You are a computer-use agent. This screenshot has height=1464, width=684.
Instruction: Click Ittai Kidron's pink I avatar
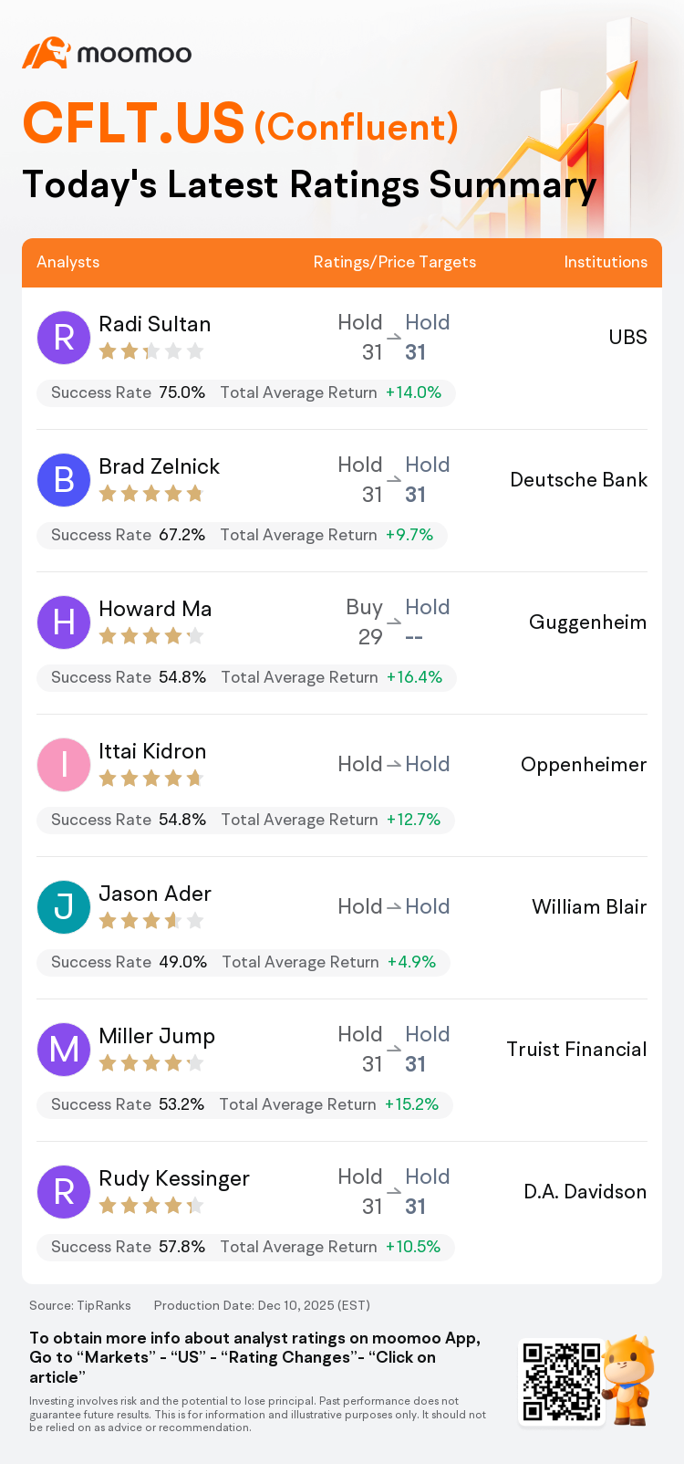pos(64,765)
